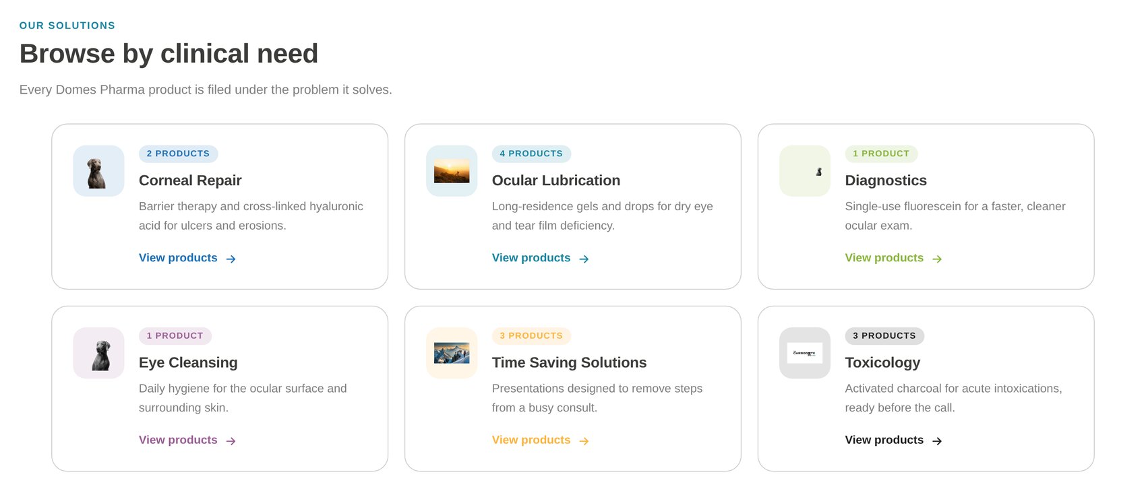Select the Diagnostics card title
Screen dimensions: 1146x491
click(x=886, y=181)
